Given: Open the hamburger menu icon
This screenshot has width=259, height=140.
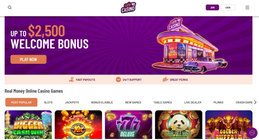Looking at the screenshot, I should tap(247, 7).
